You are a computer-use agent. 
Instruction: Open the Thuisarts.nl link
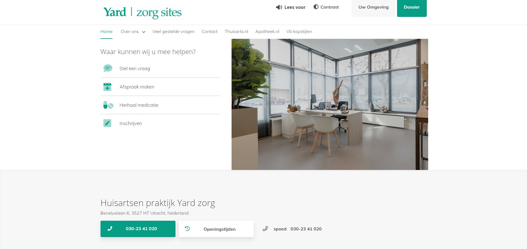tap(236, 32)
